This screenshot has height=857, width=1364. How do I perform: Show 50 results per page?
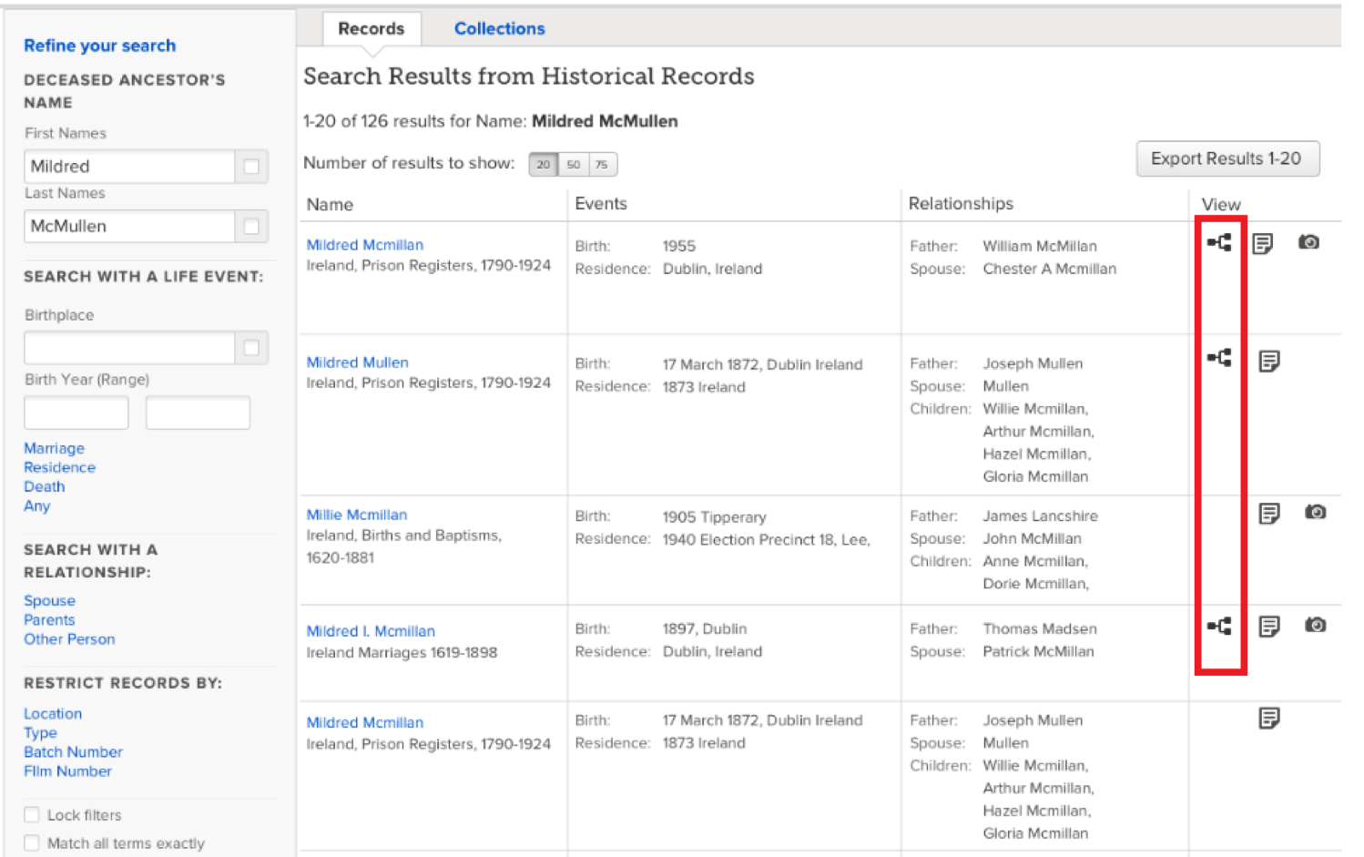tap(574, 164)
